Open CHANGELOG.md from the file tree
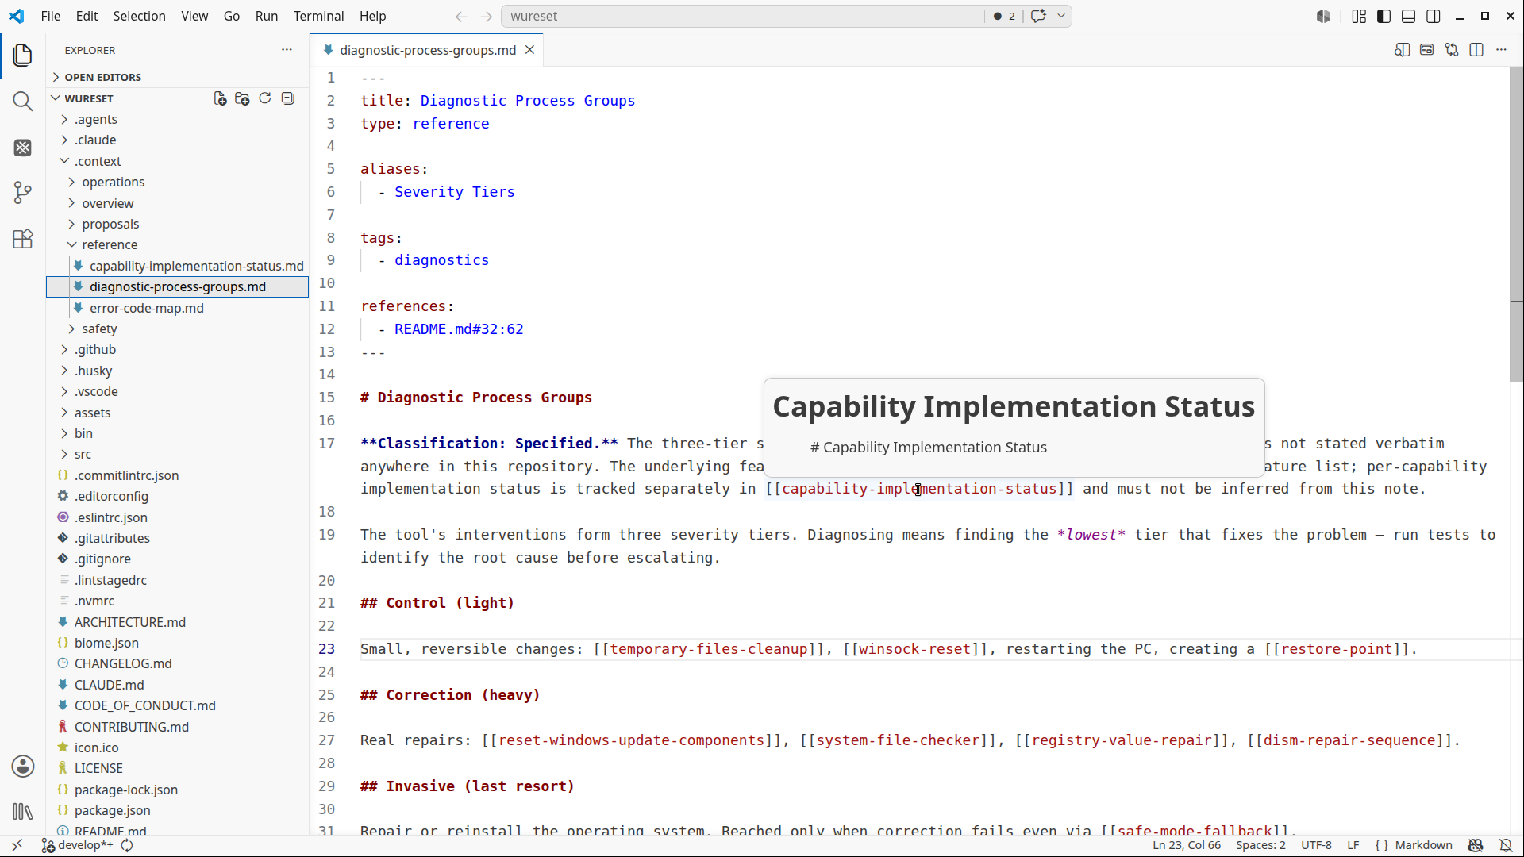The width and height of the screenshot is (1524, 857). [x=123, y=663]
